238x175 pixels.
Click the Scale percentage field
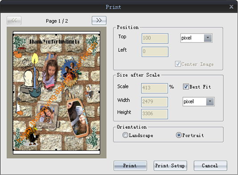tap(155, 87)
